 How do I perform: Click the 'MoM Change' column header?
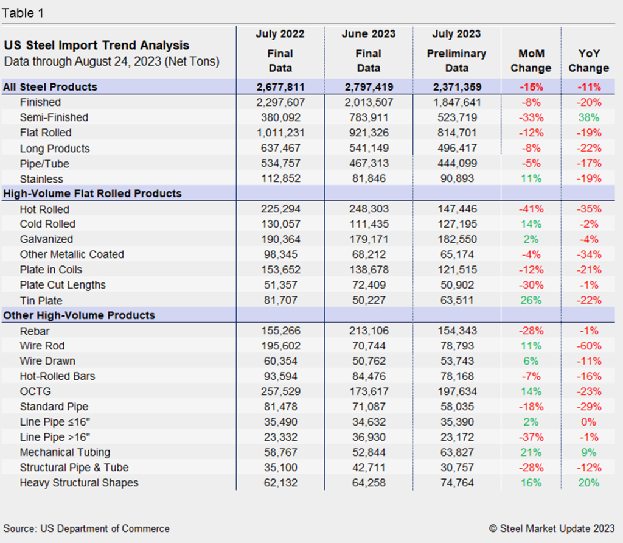coord(531,60)
